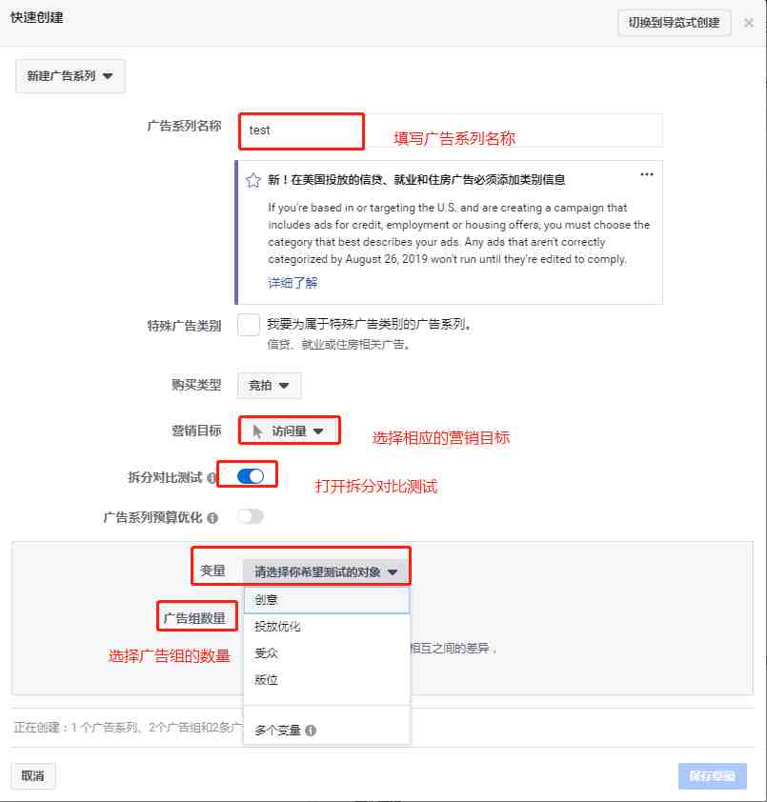Open the three-dot menu in notice box
767x802 pixels.
647,174
